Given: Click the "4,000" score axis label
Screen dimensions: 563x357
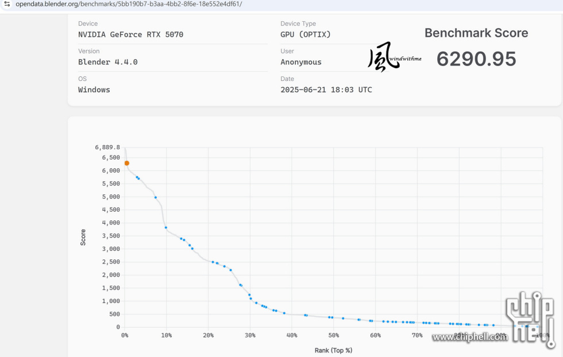Looking at the screenshot, I should click(111, 223).
